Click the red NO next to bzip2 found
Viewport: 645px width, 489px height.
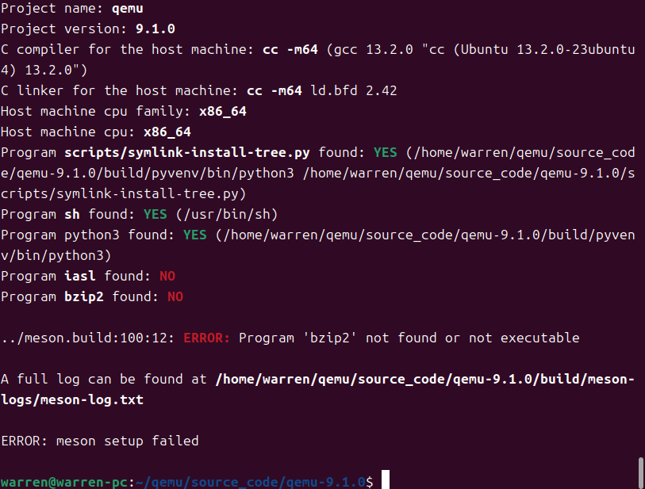[175, 296]
